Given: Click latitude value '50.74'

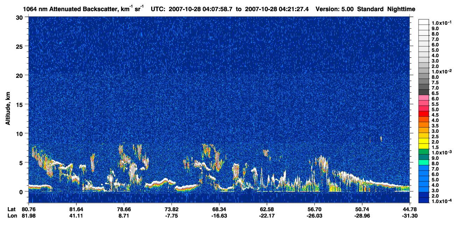Looking at the screenshot, I should tap(362, 209).
